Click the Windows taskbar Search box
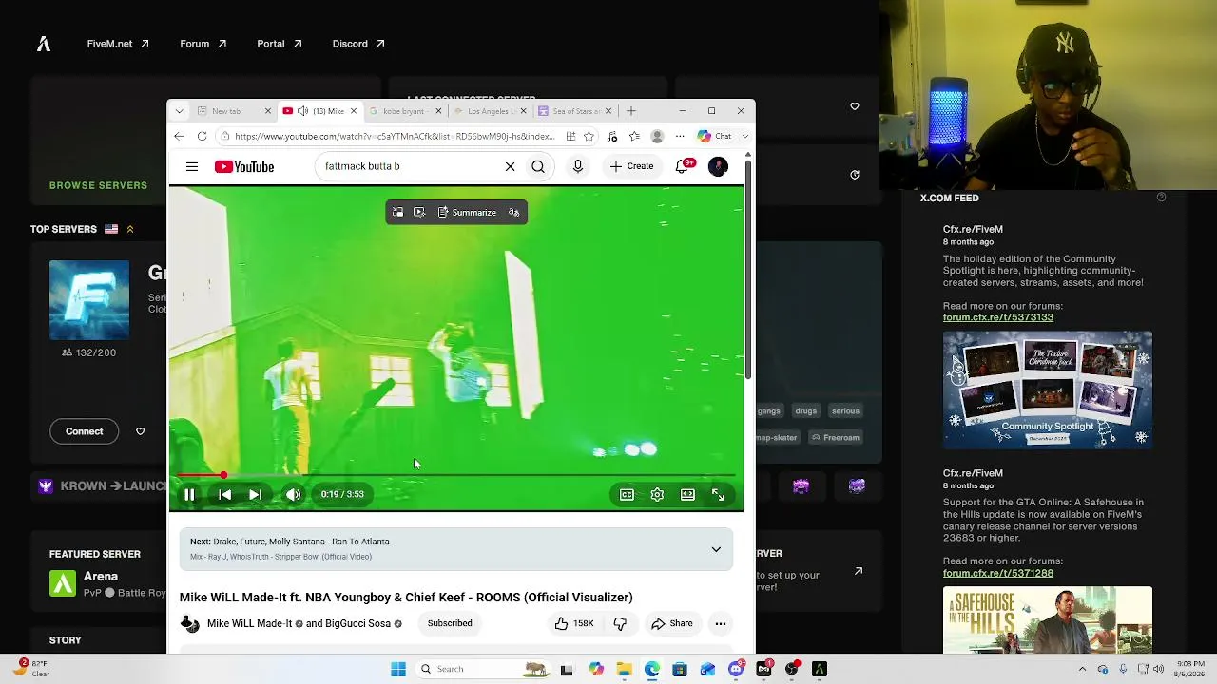The width and height of the screenshot is (1217, 684). pyautogui.click(x=483, y=669)
